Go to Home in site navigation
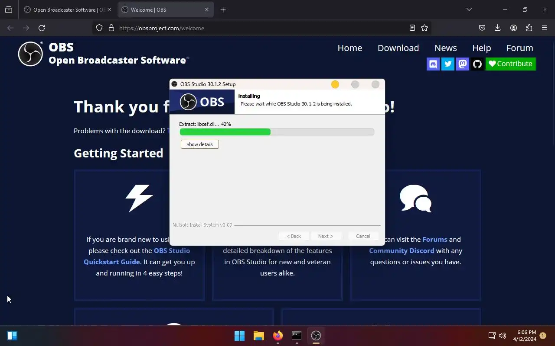 (x=350, y=48)
